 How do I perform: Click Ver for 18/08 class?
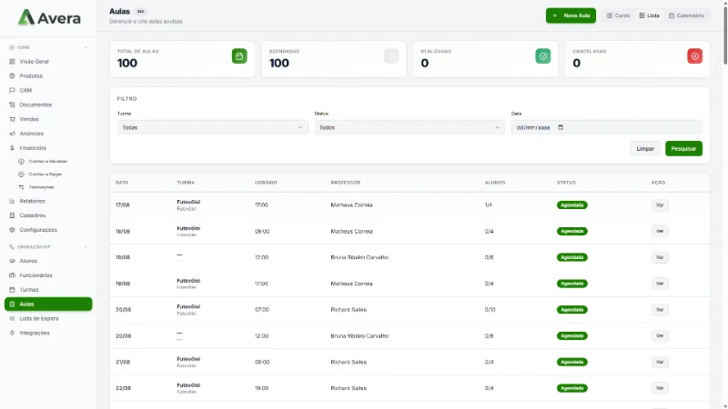coord(660,231)
